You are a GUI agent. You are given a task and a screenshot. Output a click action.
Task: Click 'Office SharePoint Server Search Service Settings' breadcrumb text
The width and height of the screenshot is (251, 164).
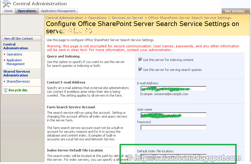(x=189, y=18)
